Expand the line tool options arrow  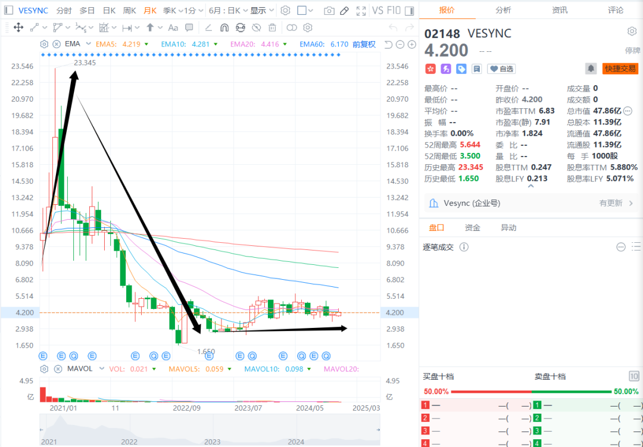45,28
